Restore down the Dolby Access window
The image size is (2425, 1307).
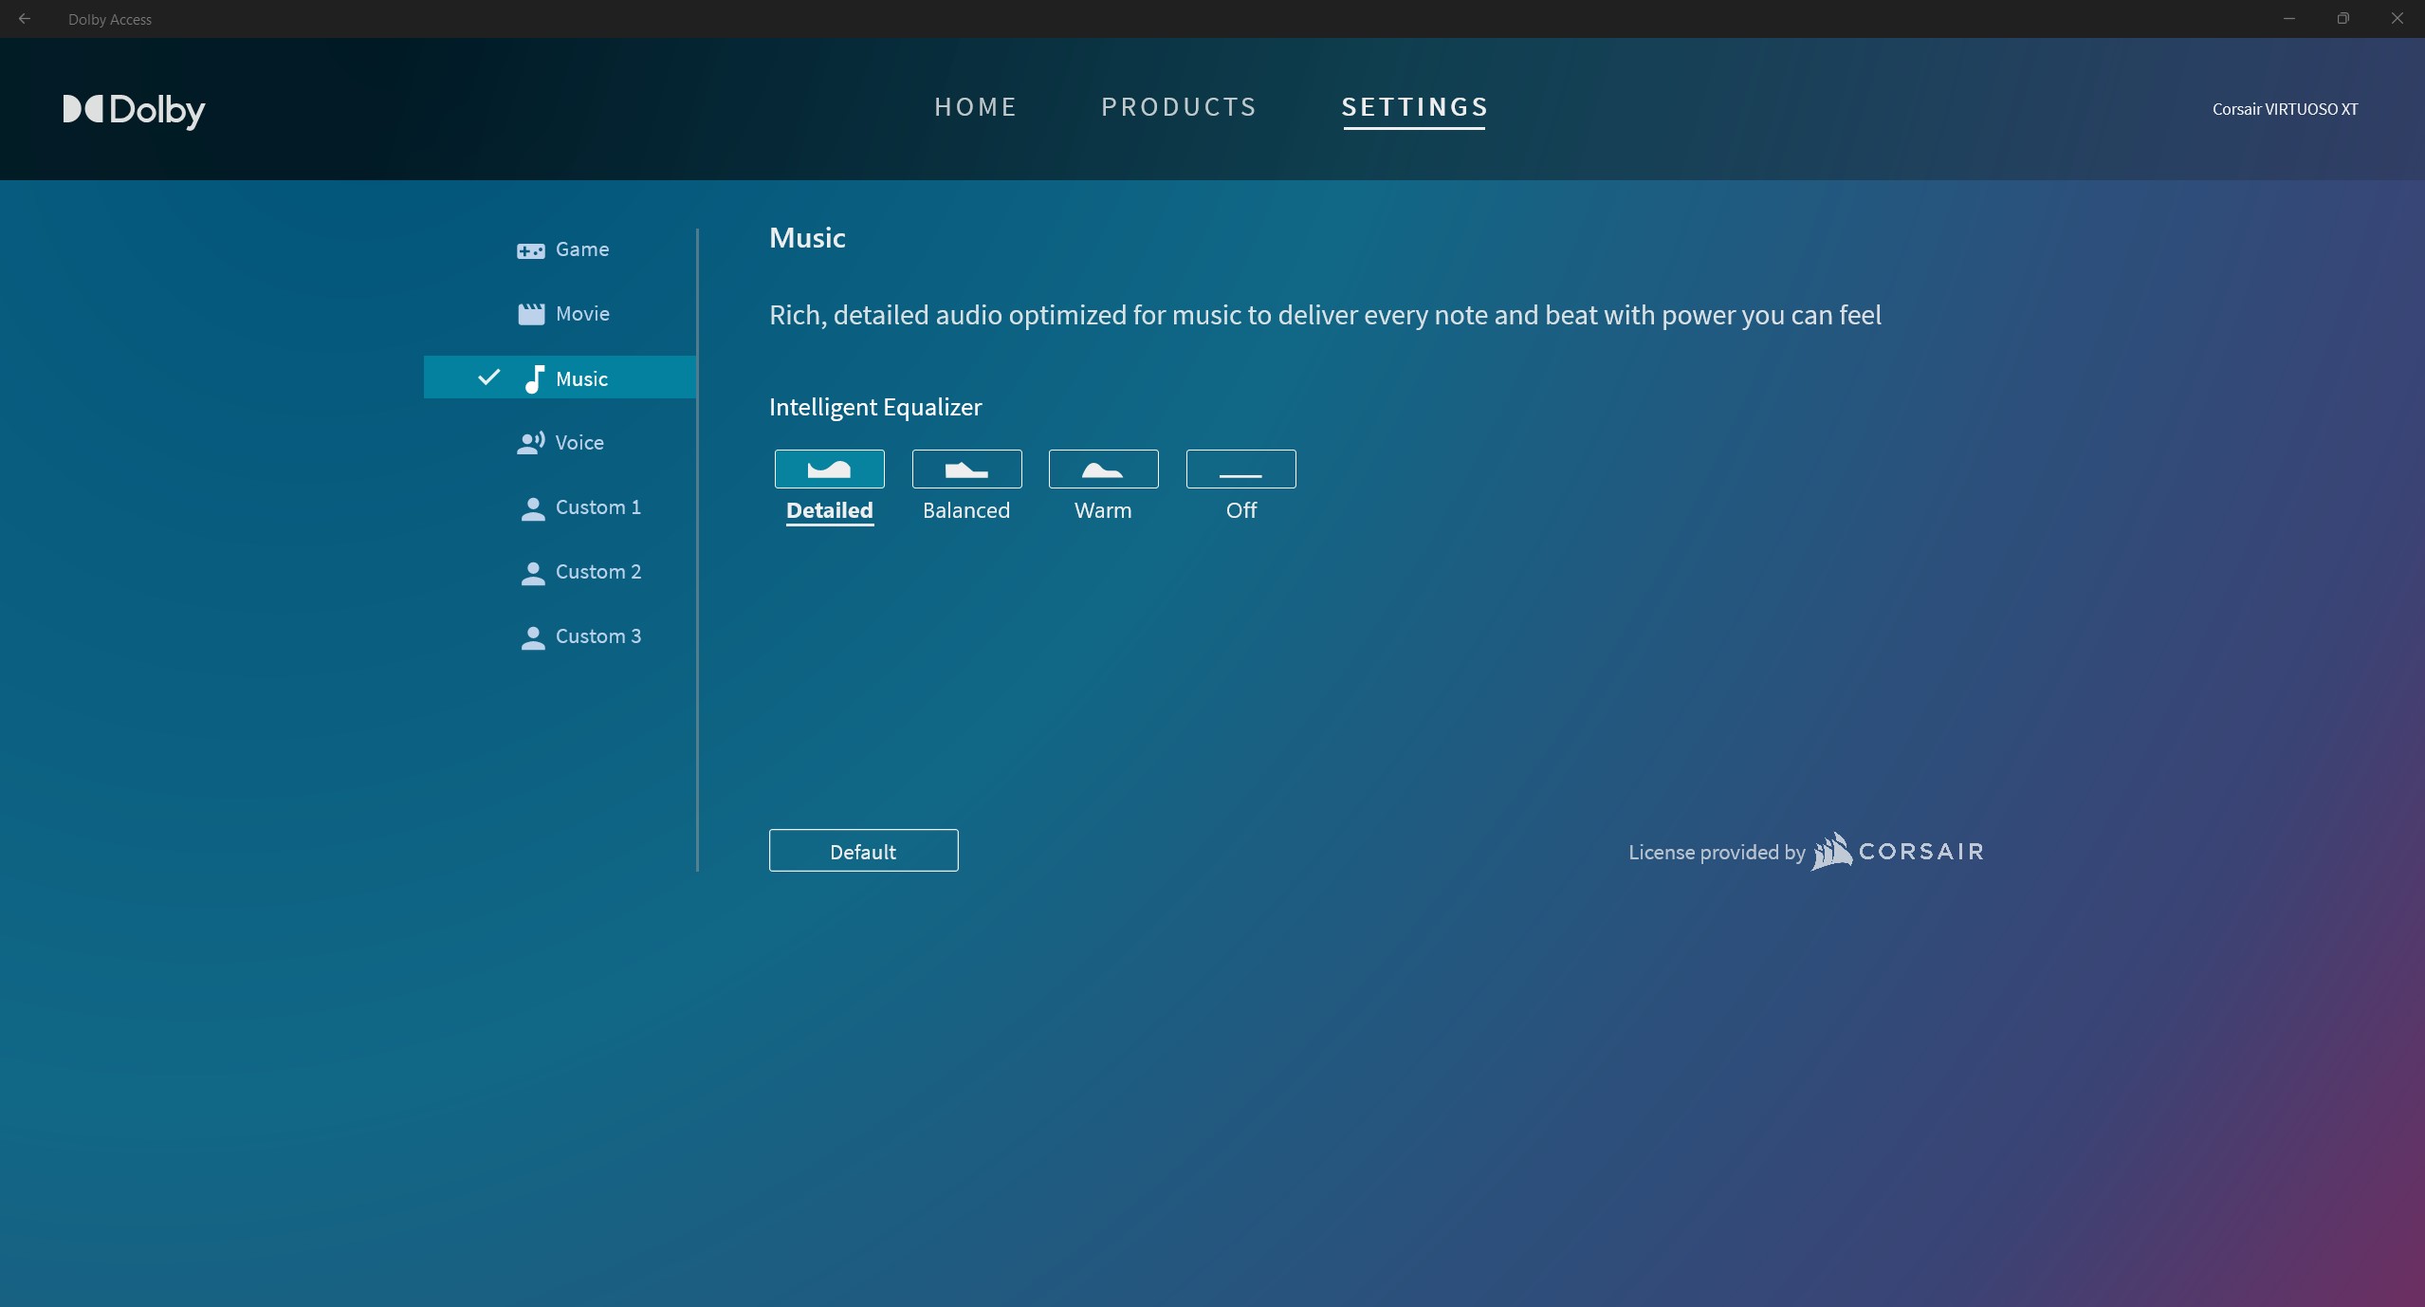[2343, 19]
